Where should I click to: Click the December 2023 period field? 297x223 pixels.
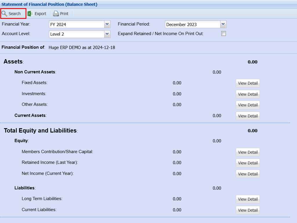pos(192,25)
